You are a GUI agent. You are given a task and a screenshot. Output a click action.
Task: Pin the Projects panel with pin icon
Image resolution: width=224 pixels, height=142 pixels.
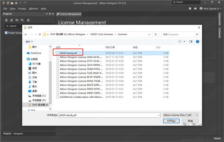coord(50,14)
